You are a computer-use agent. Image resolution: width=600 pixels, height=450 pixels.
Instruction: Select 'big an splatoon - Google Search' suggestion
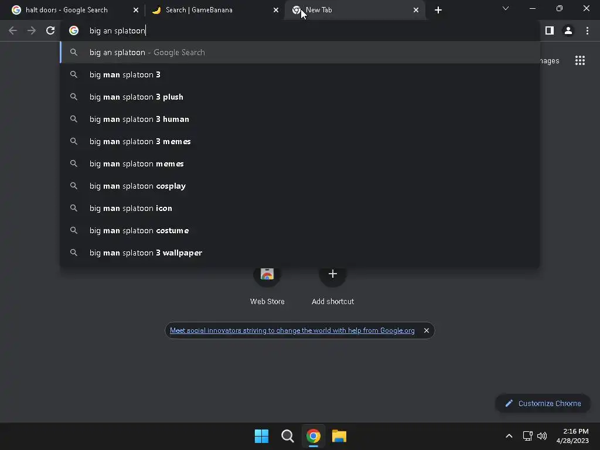pyautogui.click(x=300, y=52)
